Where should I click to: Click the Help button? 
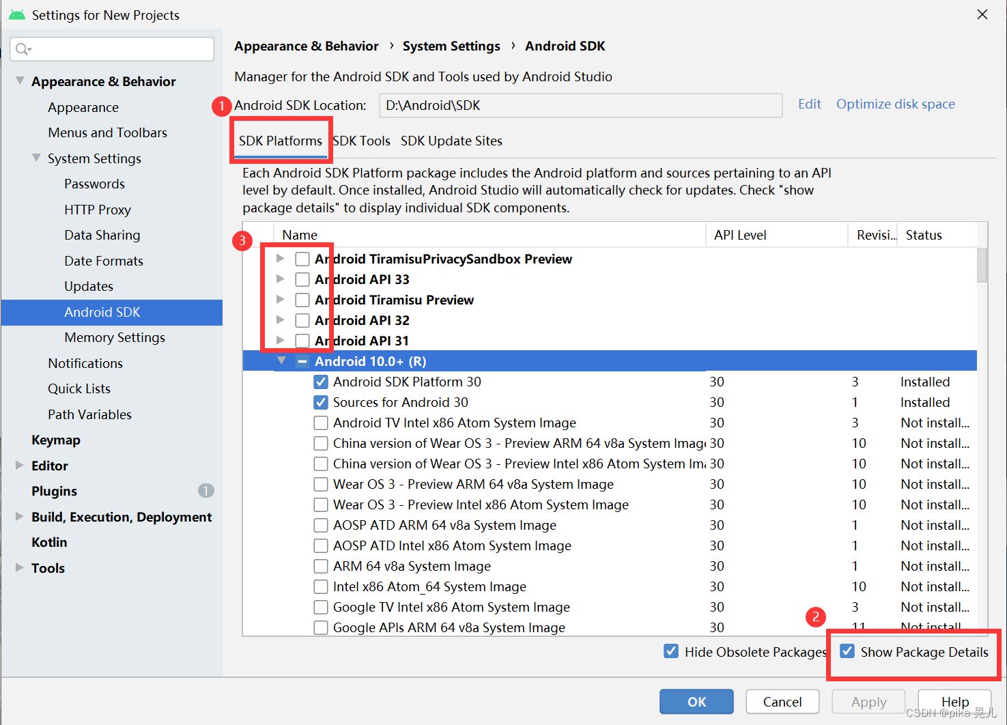(954, 702)
